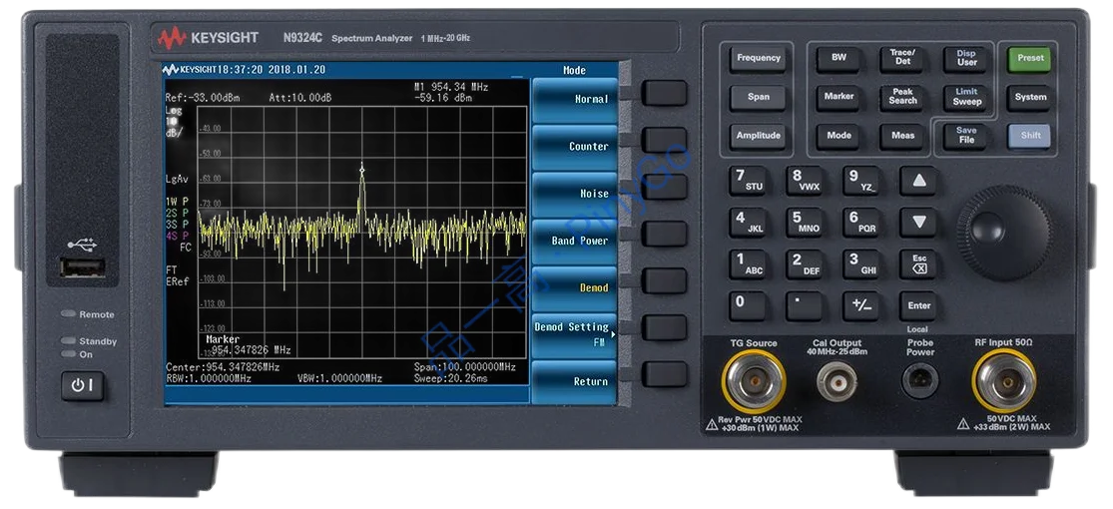Tap the plus/minus sign key
The height and width of the screenshot is (509, 1113).
tap(861, 306)
